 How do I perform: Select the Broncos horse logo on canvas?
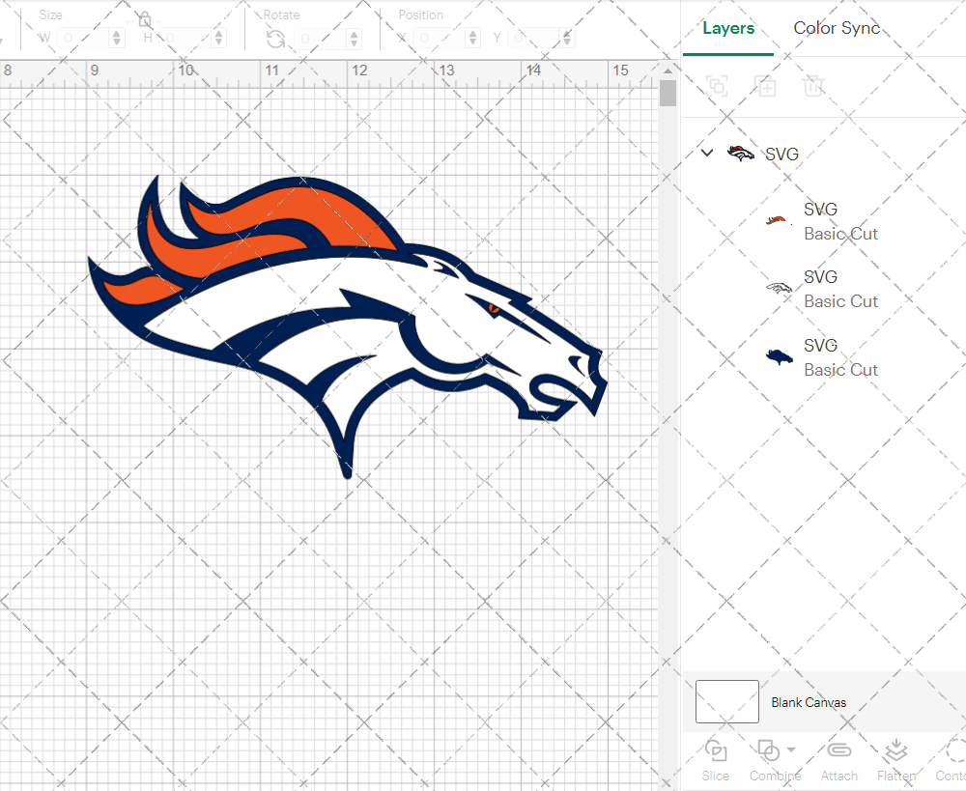pyautogui.click(x=348, y=325)
